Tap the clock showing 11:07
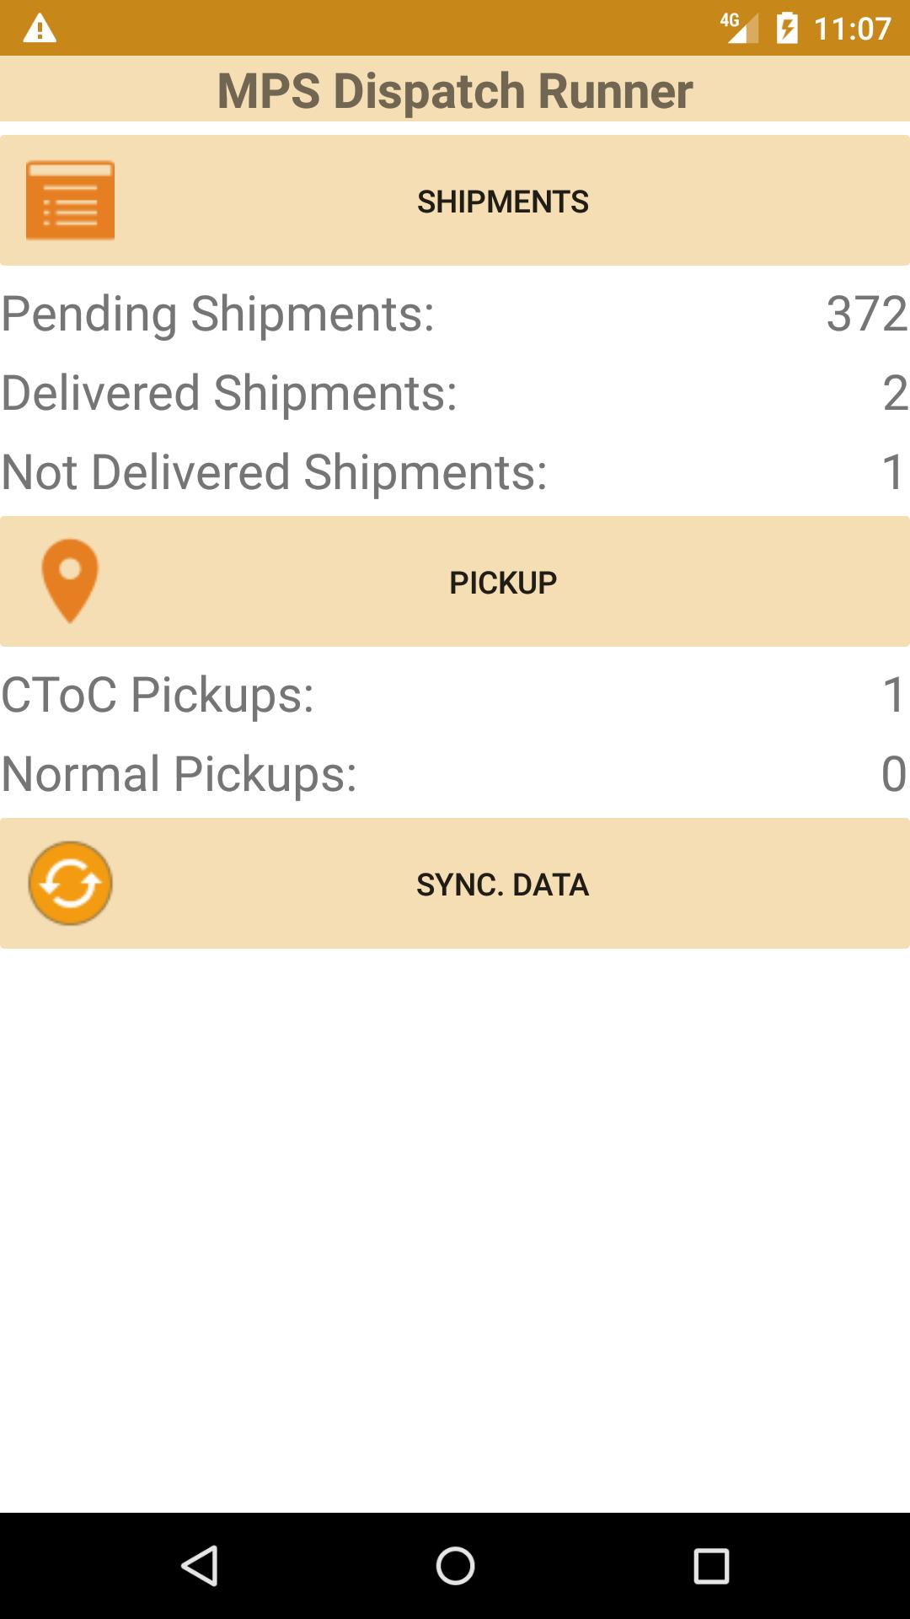 [852, 29]
